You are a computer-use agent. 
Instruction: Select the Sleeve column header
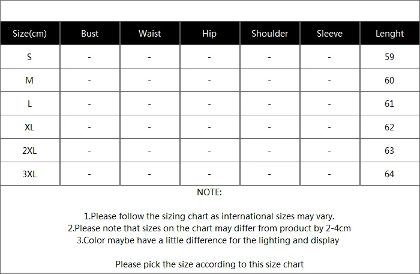[x=329, y=34]
